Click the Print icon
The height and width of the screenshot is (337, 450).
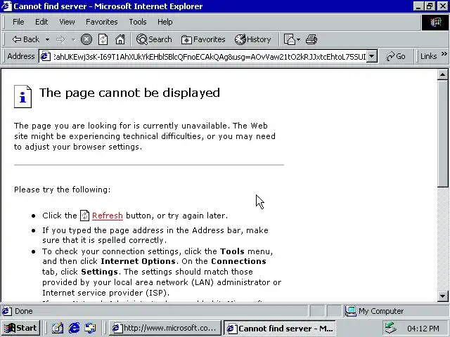point(311,39)
